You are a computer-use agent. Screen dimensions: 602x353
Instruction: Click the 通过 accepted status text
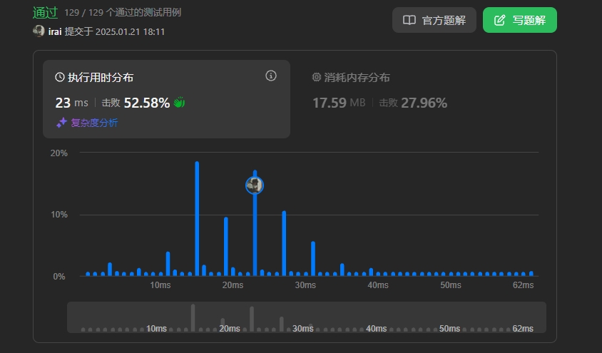point(46,13)
